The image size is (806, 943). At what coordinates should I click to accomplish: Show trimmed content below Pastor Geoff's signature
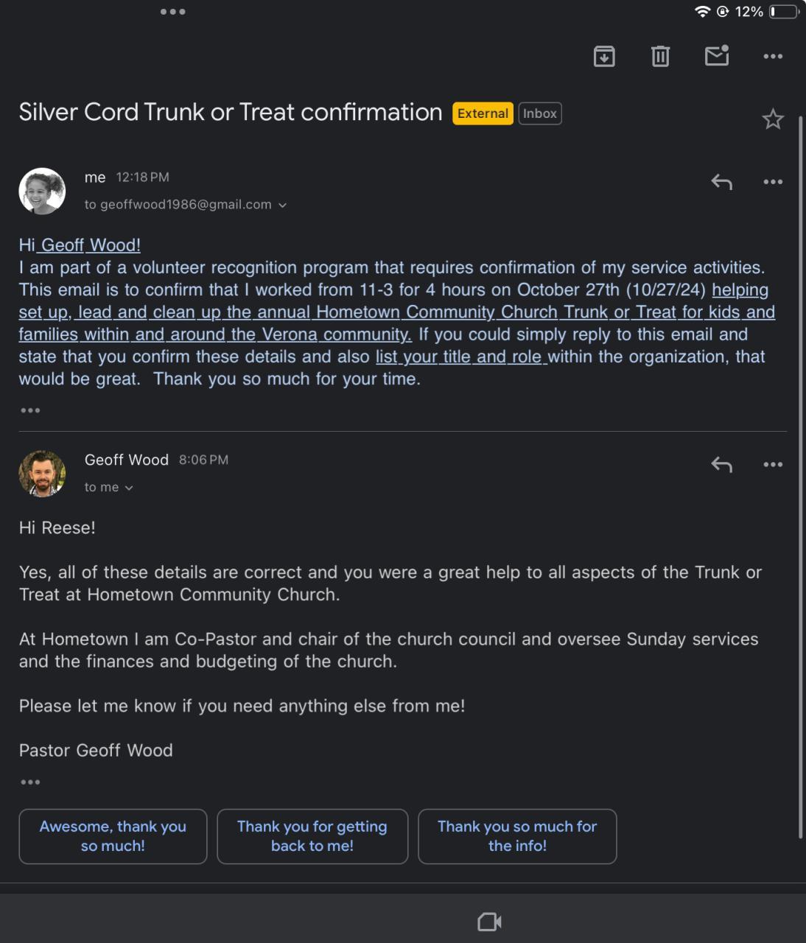[30, 782]
